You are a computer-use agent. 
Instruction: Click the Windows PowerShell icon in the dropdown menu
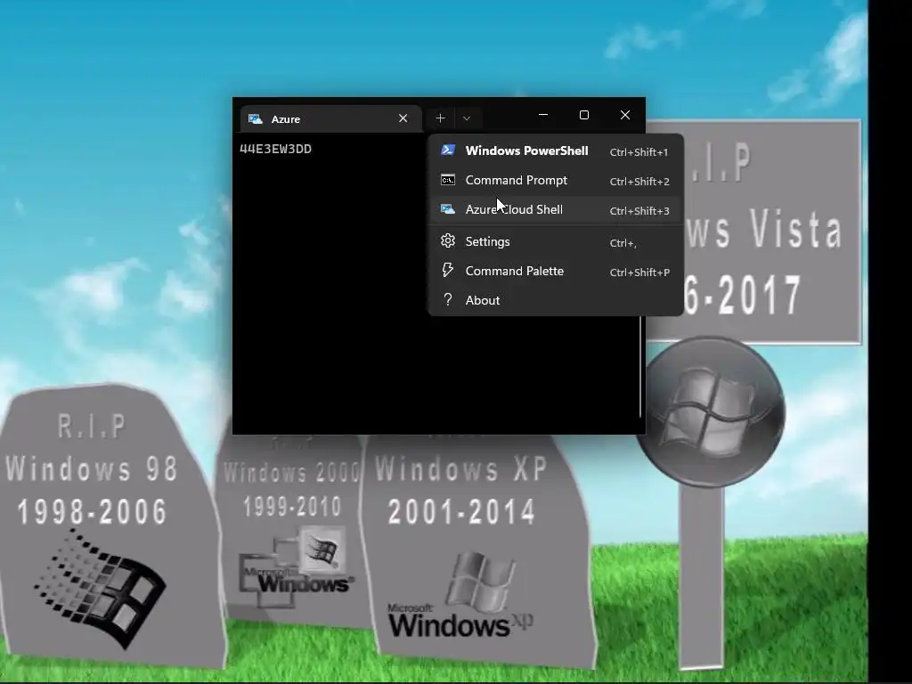tap(448, 150)
